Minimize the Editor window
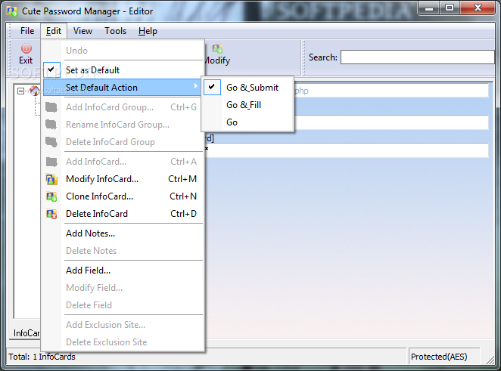Screen dimensions: 501x371 (x=429, y=8)
